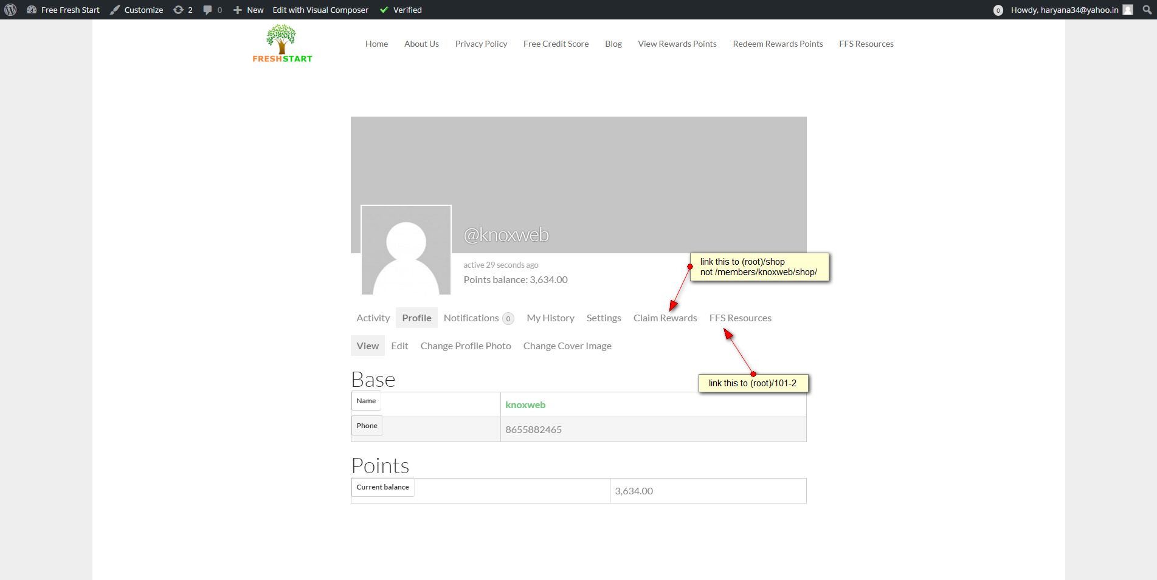This screenshot has width=1157, height=580.
Task: Open the Notifications tab
Action: pos(478,318)
